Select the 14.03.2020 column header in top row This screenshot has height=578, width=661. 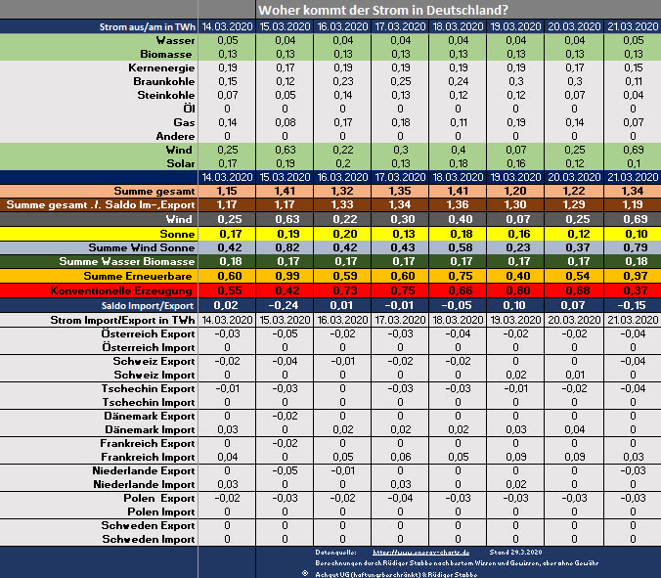click(x=226, y=25)
